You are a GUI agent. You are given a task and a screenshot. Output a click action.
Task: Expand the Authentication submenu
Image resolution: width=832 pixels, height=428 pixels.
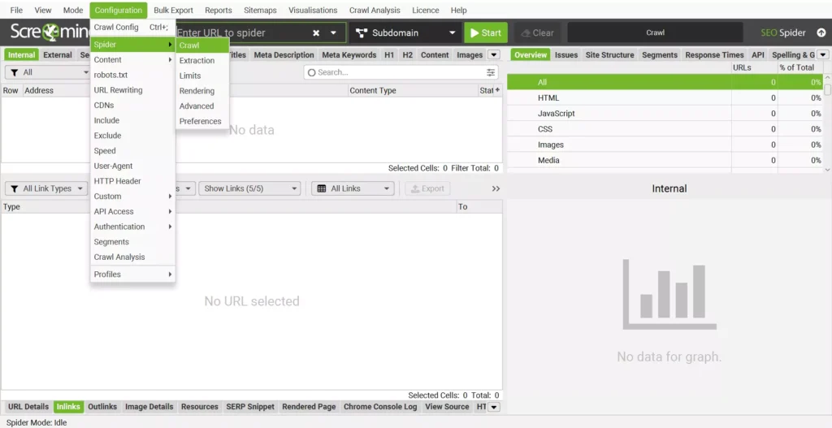click(x=132, y=227)
